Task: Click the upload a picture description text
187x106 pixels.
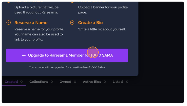Action: coord(37,10)
